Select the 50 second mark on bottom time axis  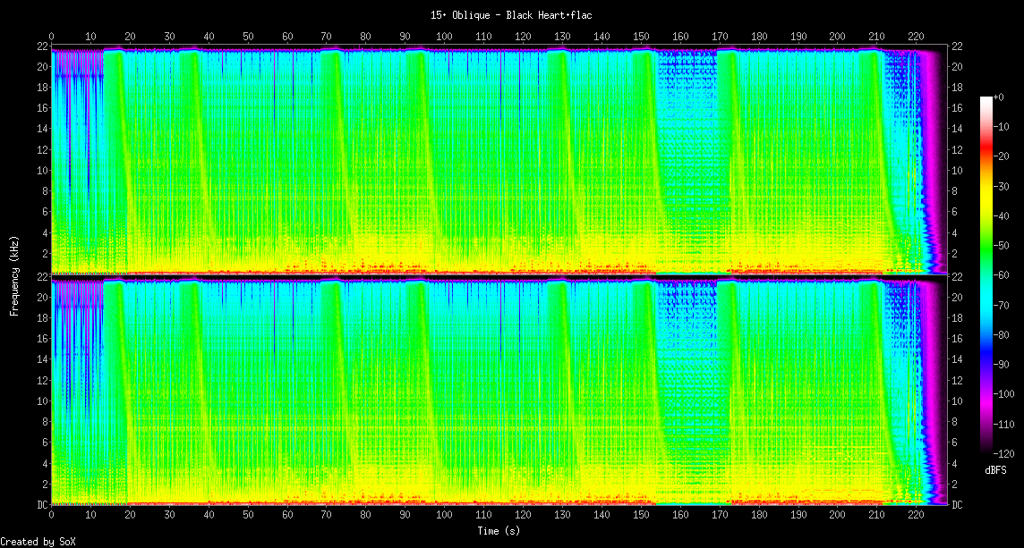tap(248, 516)
